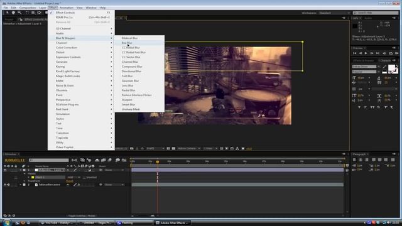Click RAM Preview button in Preview panel

pyautogui.click(x=396, y=53)
